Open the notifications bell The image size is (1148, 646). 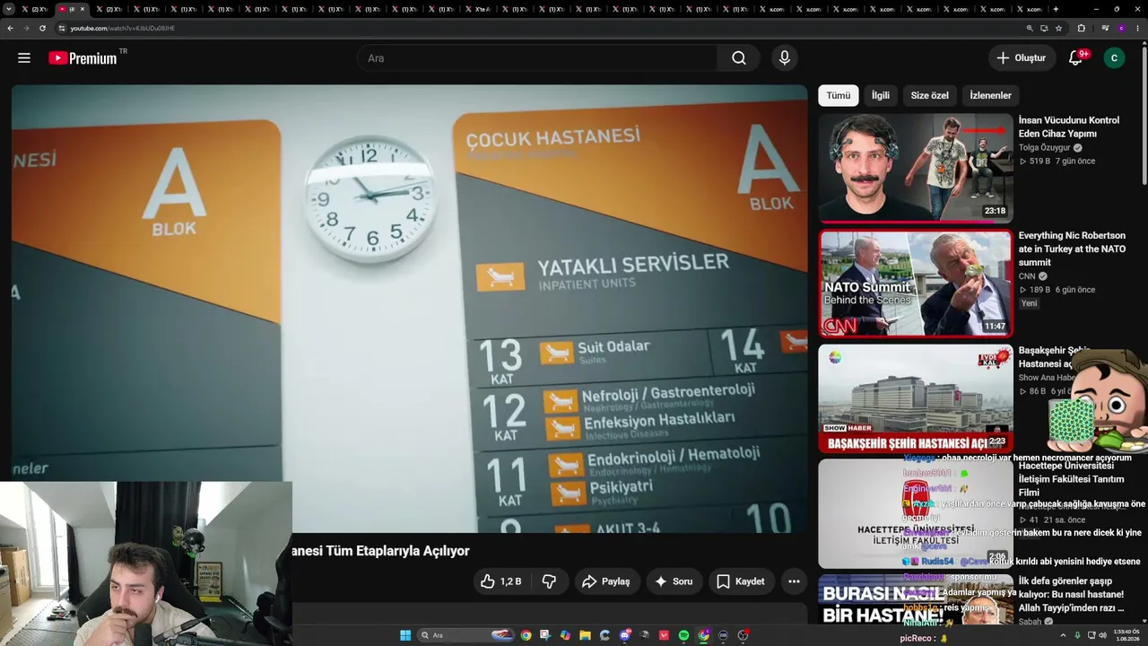click(x=1075, y=58)
